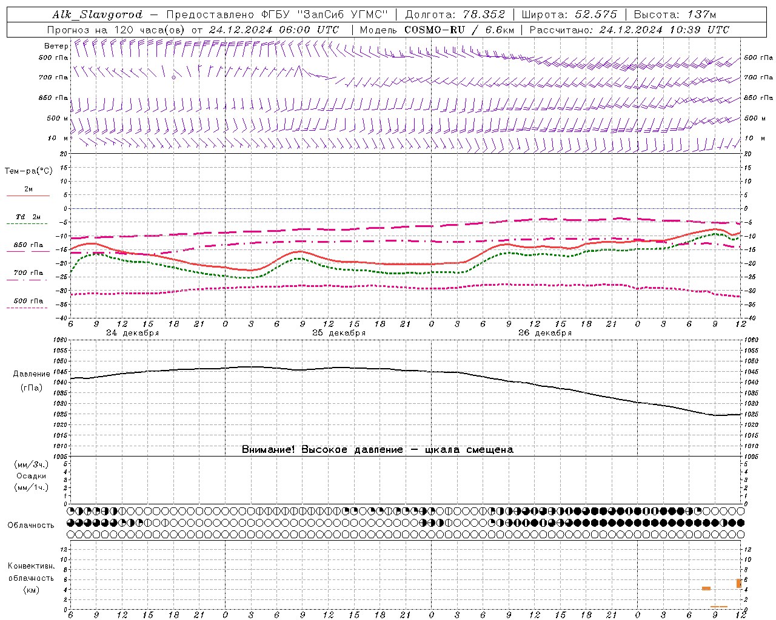This screenshot has height=620, width=776.
Task: Click the 10 м wind level label on the left
Action: (x=58, y=138)
